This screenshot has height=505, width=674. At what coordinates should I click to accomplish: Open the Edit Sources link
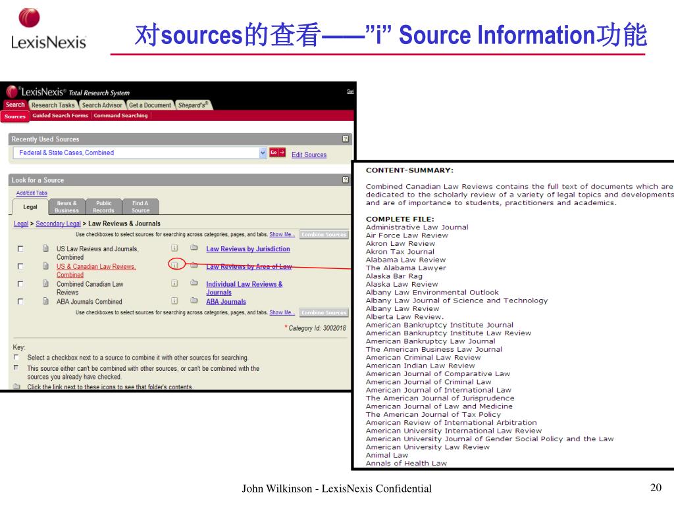coord(309,155)
